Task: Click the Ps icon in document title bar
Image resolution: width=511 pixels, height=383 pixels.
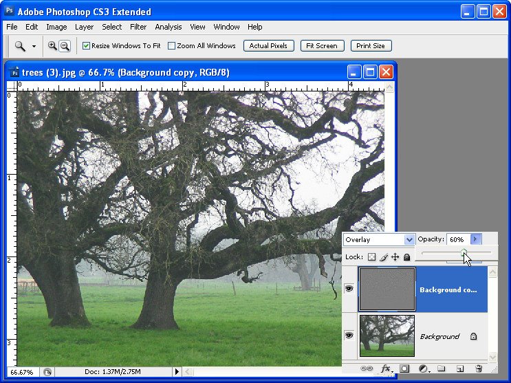Action: tap(14, 72)
